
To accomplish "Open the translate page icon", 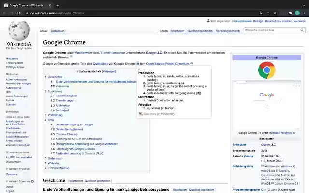I will click(261, 13).
